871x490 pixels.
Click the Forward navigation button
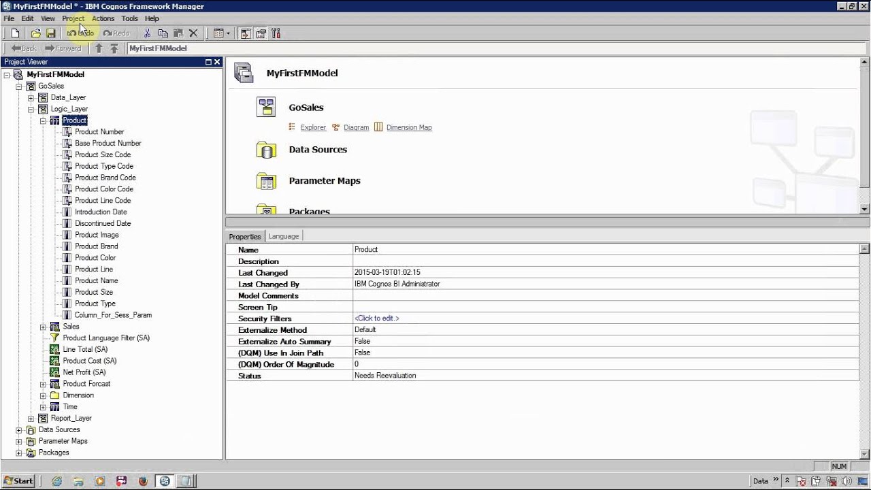coord(63,48)
